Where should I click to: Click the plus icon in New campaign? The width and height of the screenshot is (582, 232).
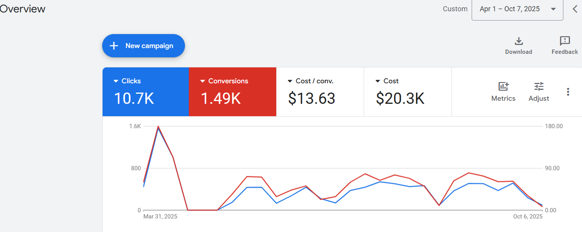[114, 46]
